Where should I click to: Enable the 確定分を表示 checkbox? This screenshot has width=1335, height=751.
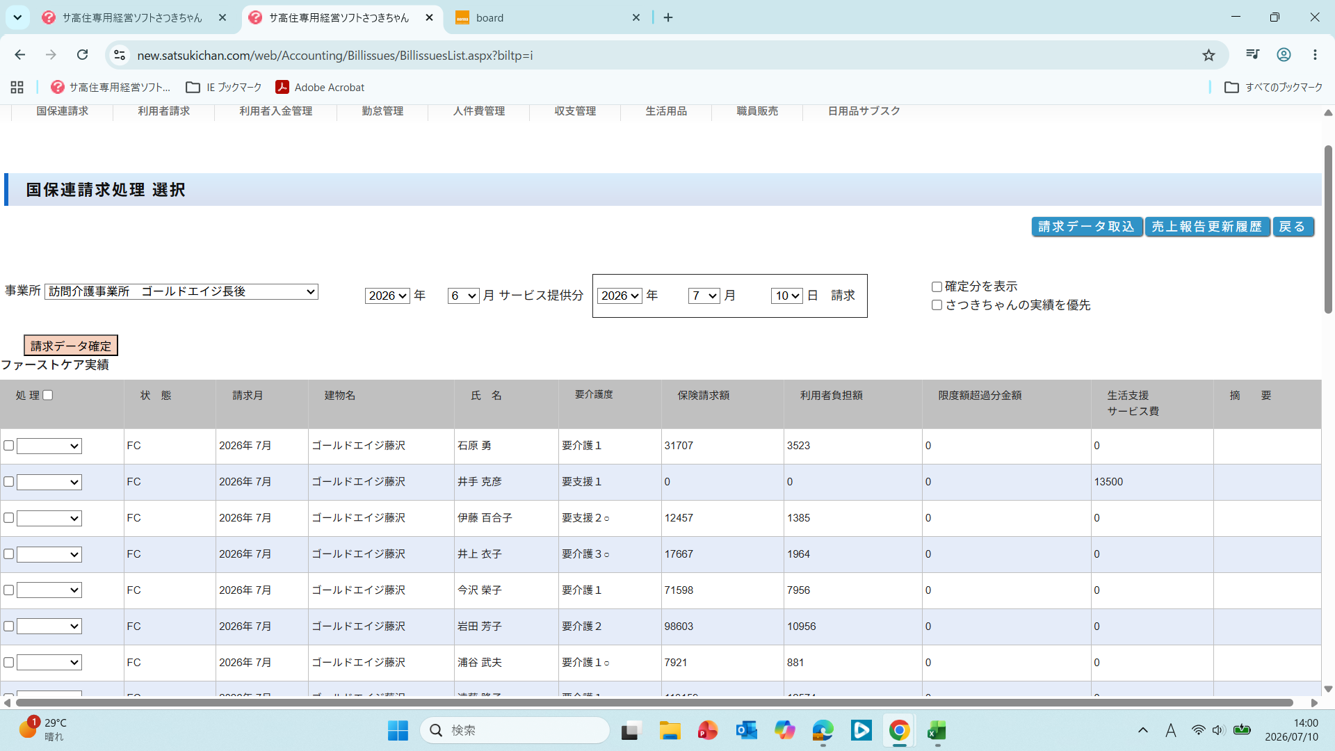point(937,286)
